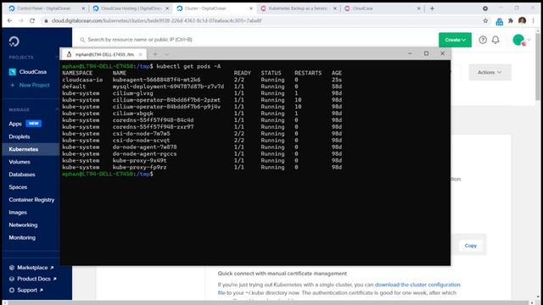Image resolution: width=543 pixels, height=305 pixels.
Task: Click coredns-55ff57f948-84c4d pod name
Action: (153, 120)
